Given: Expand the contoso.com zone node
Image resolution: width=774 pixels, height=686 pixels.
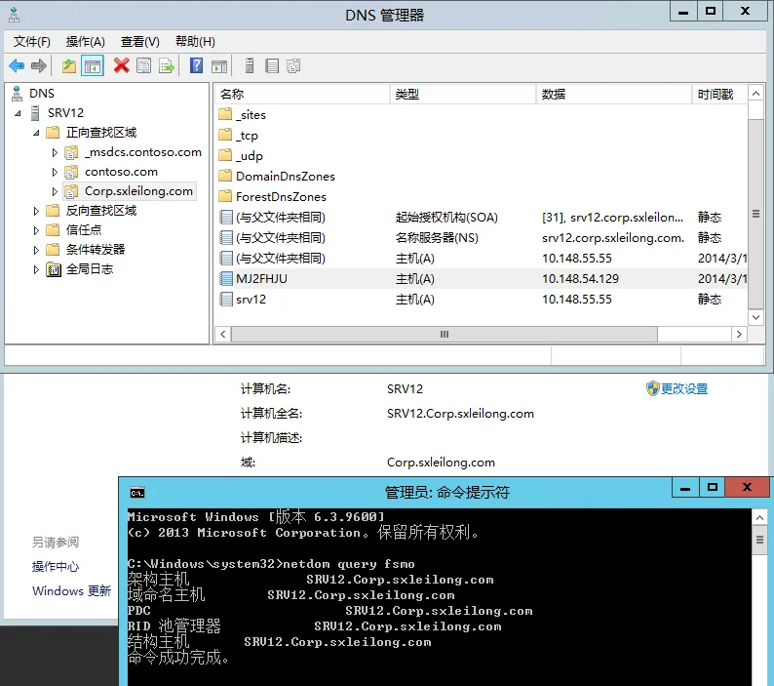Looking at the screenshot, I should tap(55, 172).
